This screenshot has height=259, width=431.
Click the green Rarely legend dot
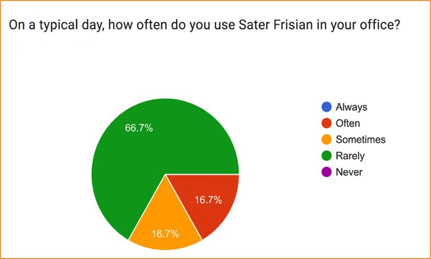click(x=326, y=156)
